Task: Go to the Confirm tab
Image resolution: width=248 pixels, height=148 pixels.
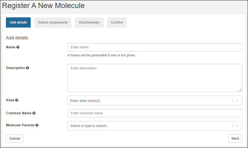Action: 117,22
